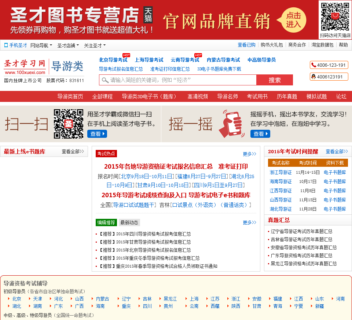Open 准考证打印信息汇总 link
This screenshot has height=320, width=352.
tap(170, 69)
